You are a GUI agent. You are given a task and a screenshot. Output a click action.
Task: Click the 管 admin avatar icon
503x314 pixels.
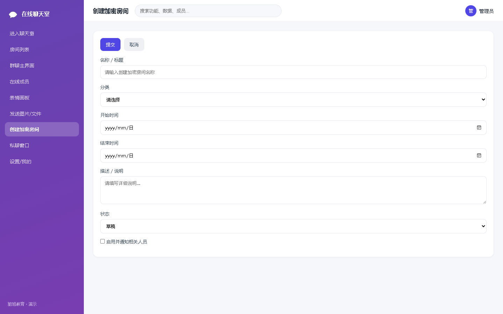tap(471, 11)
